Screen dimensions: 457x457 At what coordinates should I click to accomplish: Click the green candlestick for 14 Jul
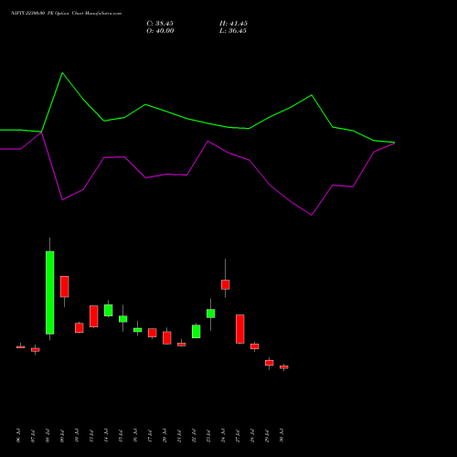109,310
